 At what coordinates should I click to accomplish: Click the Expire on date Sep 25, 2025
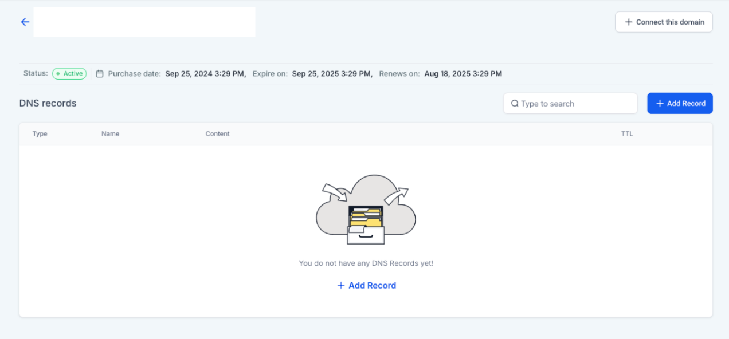click(x=332, y=74)
